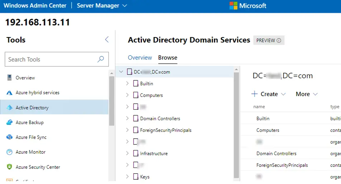Click the Azure Security Center shield icon
Viewport: 341px width, 184px height.
point(9,167)
